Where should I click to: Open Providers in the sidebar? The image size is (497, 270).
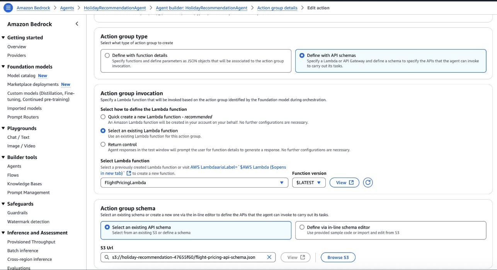click(17, 55)
